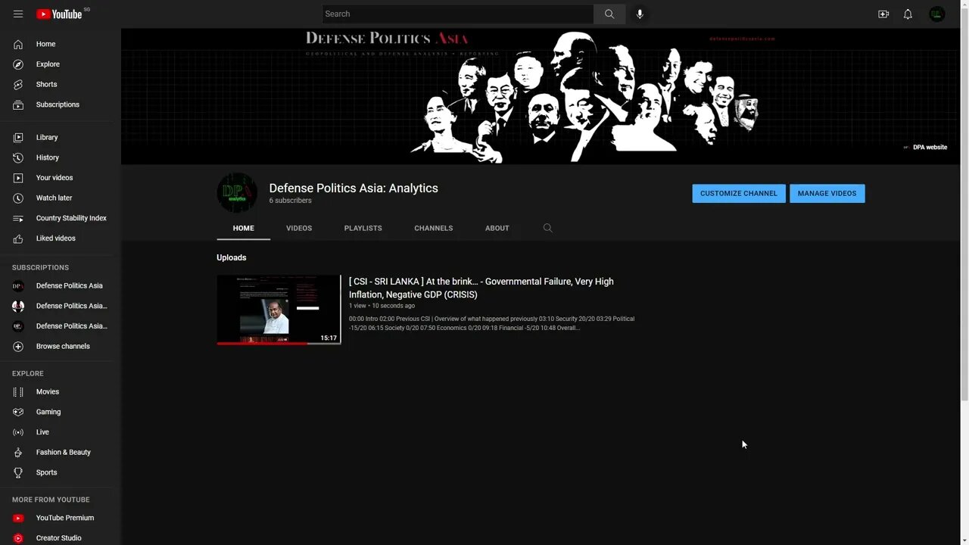Click the Uploads section heading
The height and width of the screenshot is (545, 969).
(232, 257)
